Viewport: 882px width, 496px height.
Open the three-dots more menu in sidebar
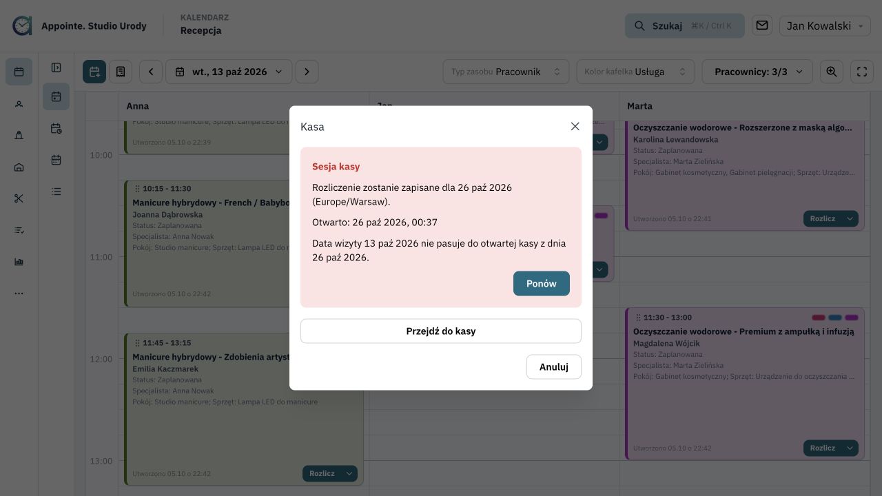19,293
